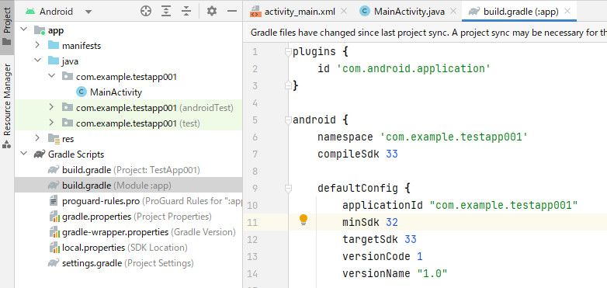Image resolution: width=607 pixels, height=288 pixels.
Task: Select settings.gradle (Project Settings)
Action: coord(128,263)
